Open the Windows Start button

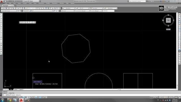(x=3, y=100)
